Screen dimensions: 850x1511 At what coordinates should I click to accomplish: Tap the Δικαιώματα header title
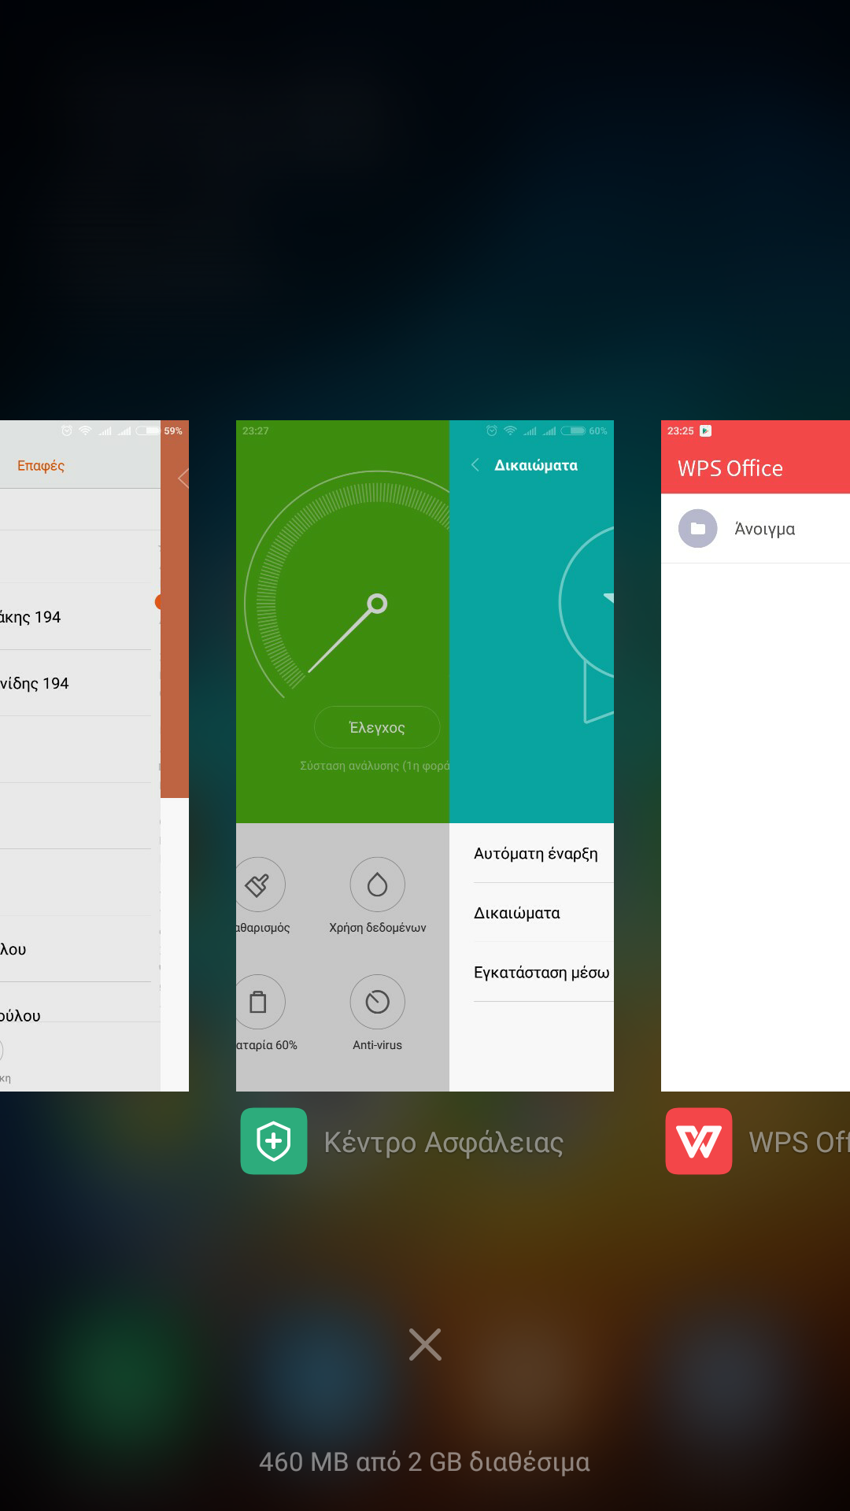click(536, 465)
